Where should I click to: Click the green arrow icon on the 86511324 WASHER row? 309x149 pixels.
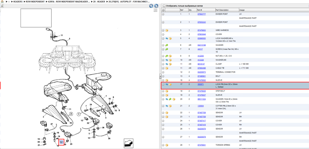[x=170, y=99]
